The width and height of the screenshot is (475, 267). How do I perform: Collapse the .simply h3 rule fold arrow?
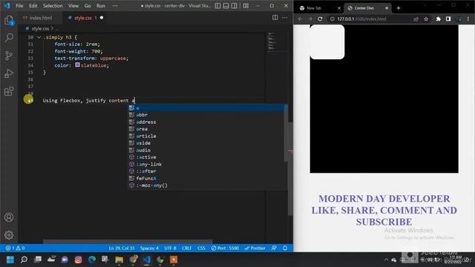(39, 37)
